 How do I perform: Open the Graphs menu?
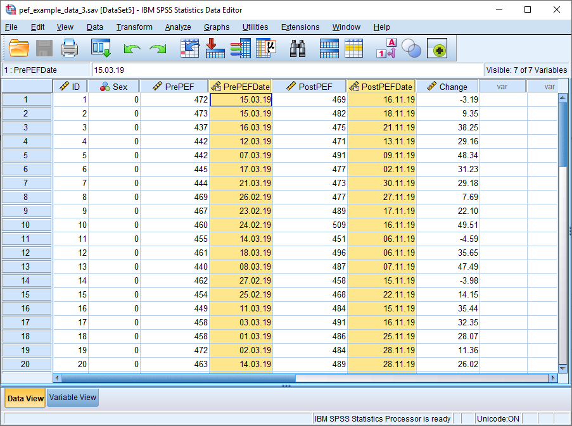[x=216, y=27]
